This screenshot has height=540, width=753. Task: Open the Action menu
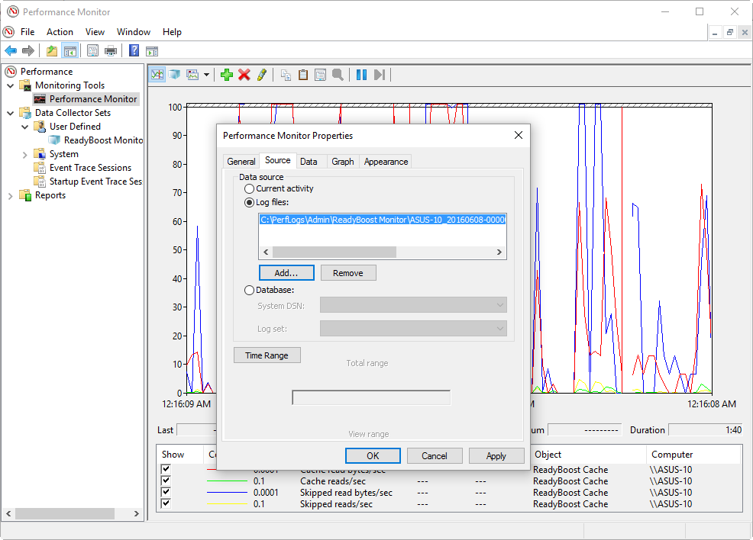tap(60, 32)
